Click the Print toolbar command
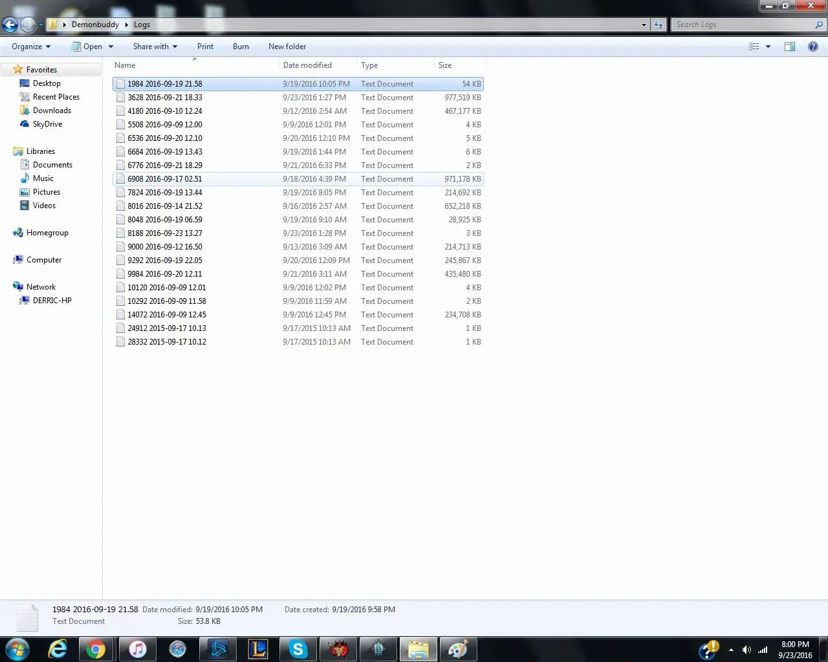Image resolution: width=828 pixels, height=662 pixels. point(205,47)
